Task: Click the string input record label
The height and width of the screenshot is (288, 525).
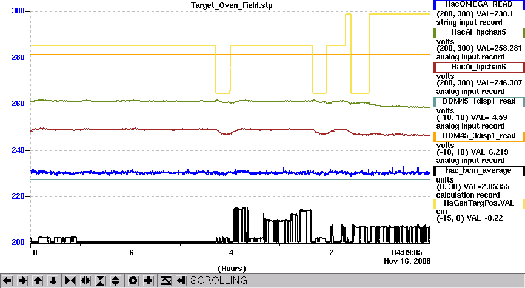Action: tap(469, 22)
